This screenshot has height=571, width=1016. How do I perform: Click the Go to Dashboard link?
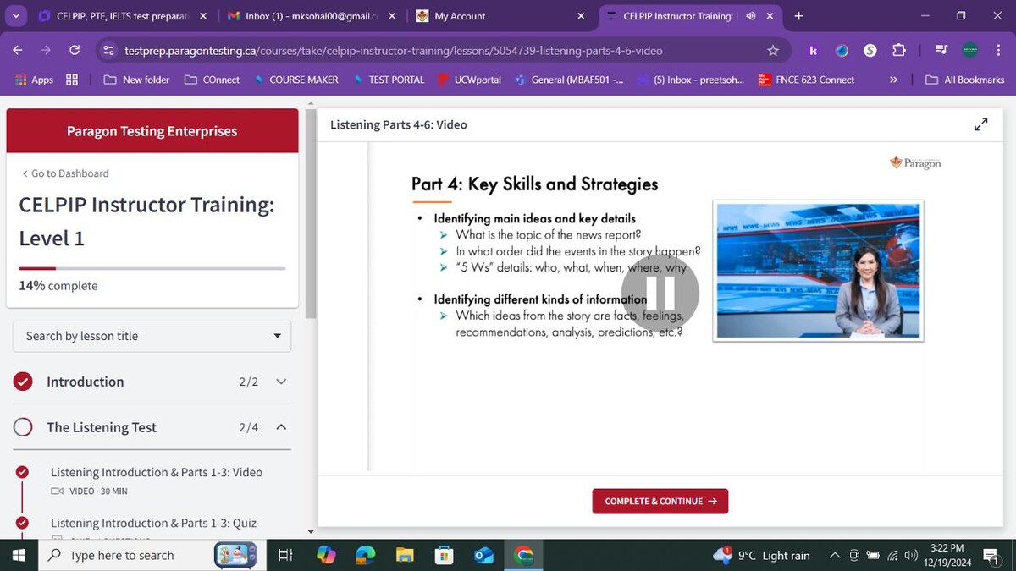click(66, 173)
